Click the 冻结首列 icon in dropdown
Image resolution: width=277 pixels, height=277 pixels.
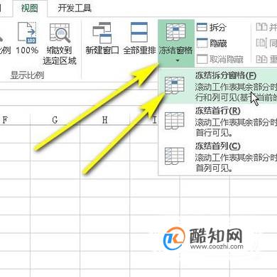175,156
